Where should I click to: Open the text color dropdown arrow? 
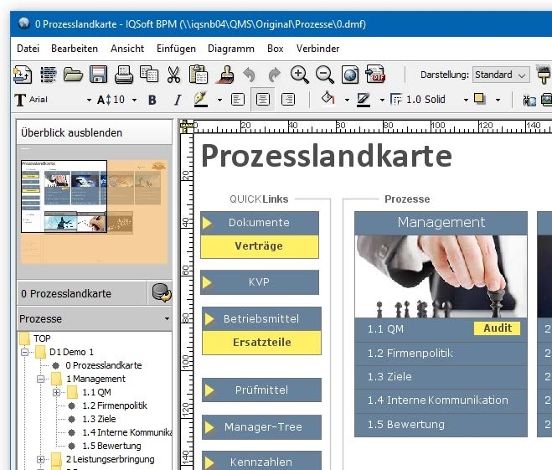click(x=219, y=101)
